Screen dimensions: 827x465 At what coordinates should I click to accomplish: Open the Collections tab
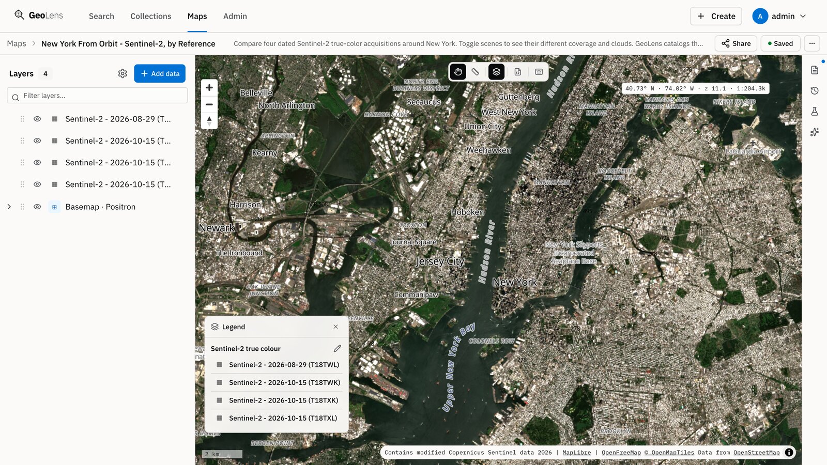click(x=150, y=16)
